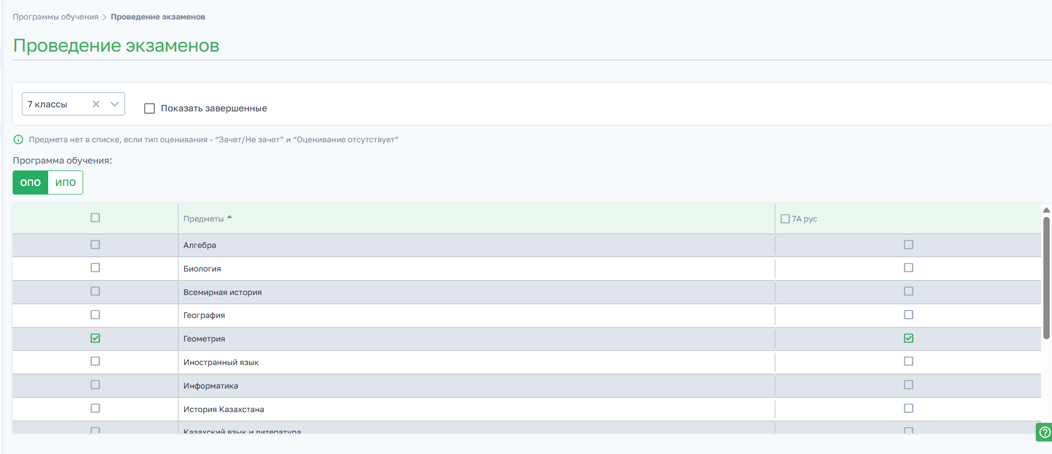The width and height of the screenshot is (1052, 454).
Task: Click the '7 классы' combo box field
Action: [73, 104]
